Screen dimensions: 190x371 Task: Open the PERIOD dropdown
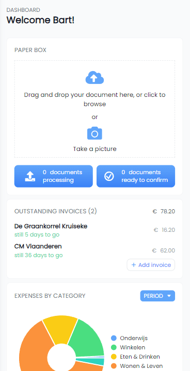coord(157,296)
